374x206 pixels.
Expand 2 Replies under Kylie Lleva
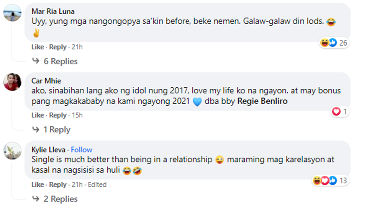pos(59,199)
